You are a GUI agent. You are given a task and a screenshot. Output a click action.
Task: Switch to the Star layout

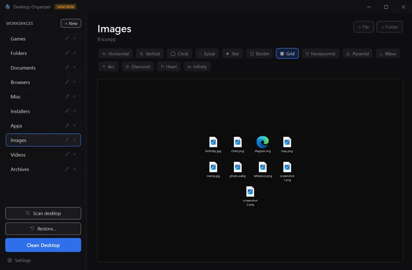233,54
